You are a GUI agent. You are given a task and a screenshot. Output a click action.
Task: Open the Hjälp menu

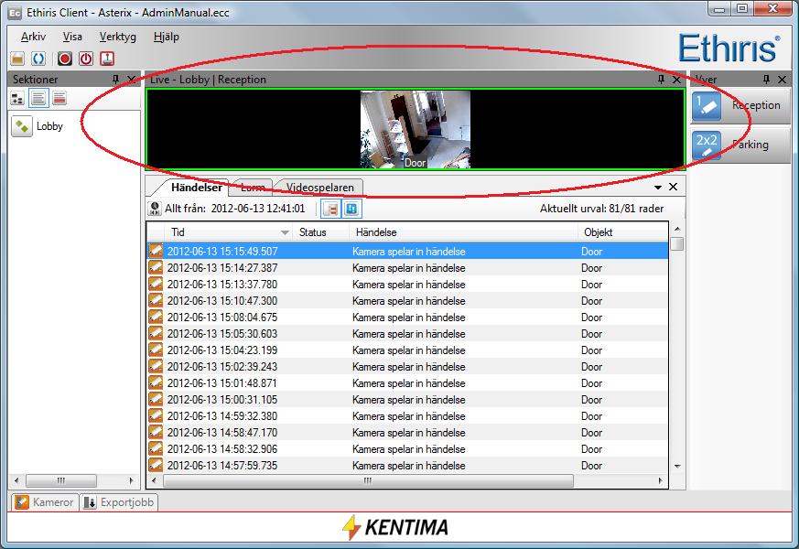[x=167, y=37]
